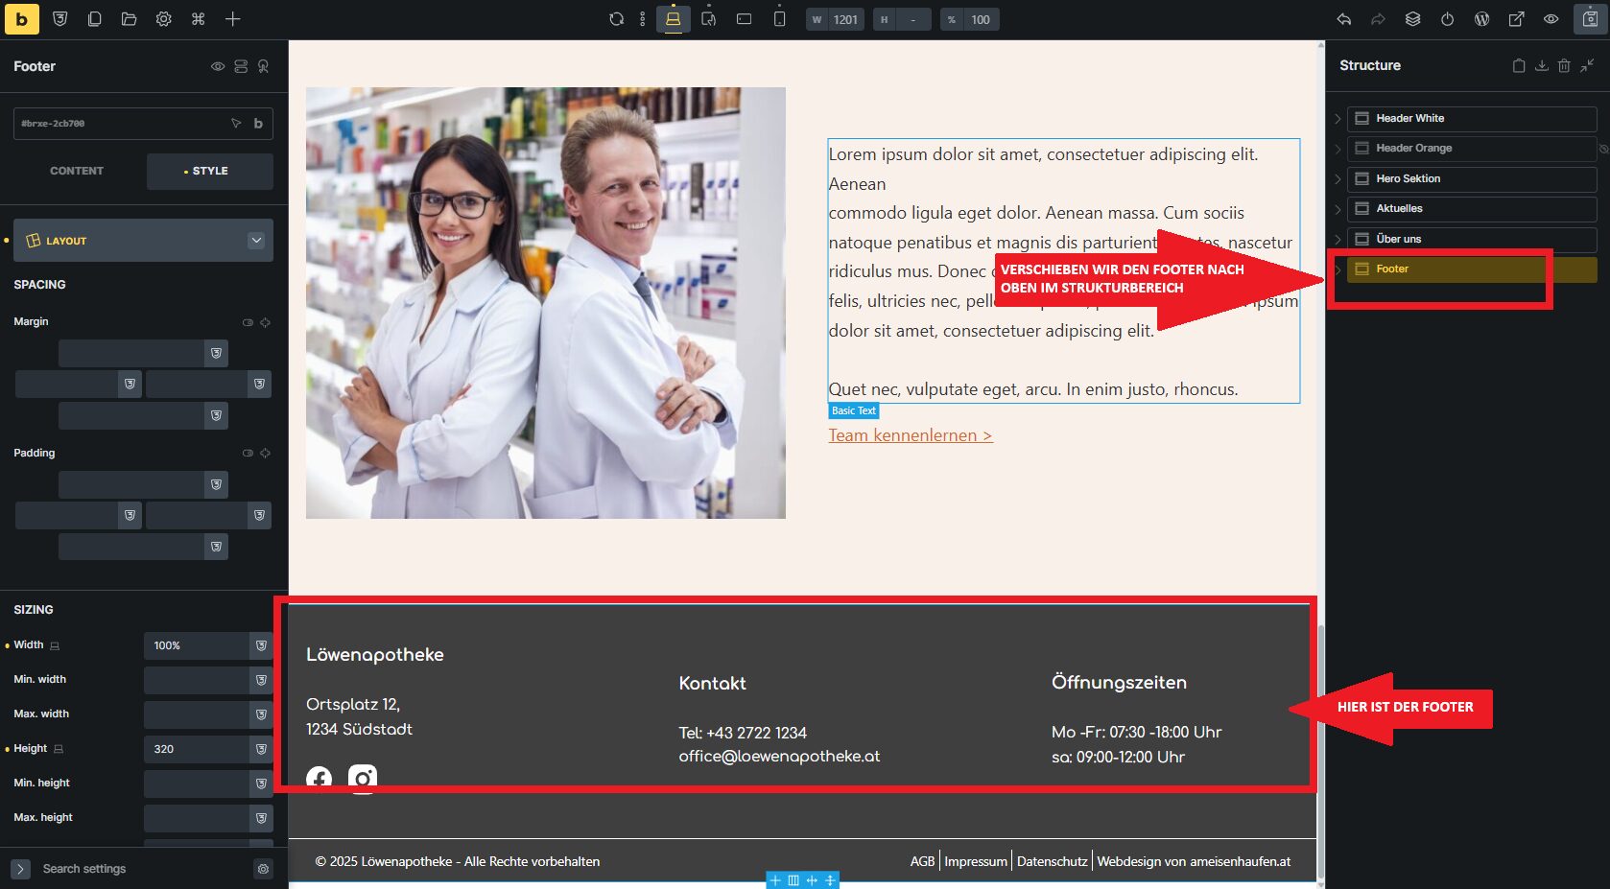Collapse the Layout settings group
This screenshot has height=889, width=1610.
coord(256,240)
